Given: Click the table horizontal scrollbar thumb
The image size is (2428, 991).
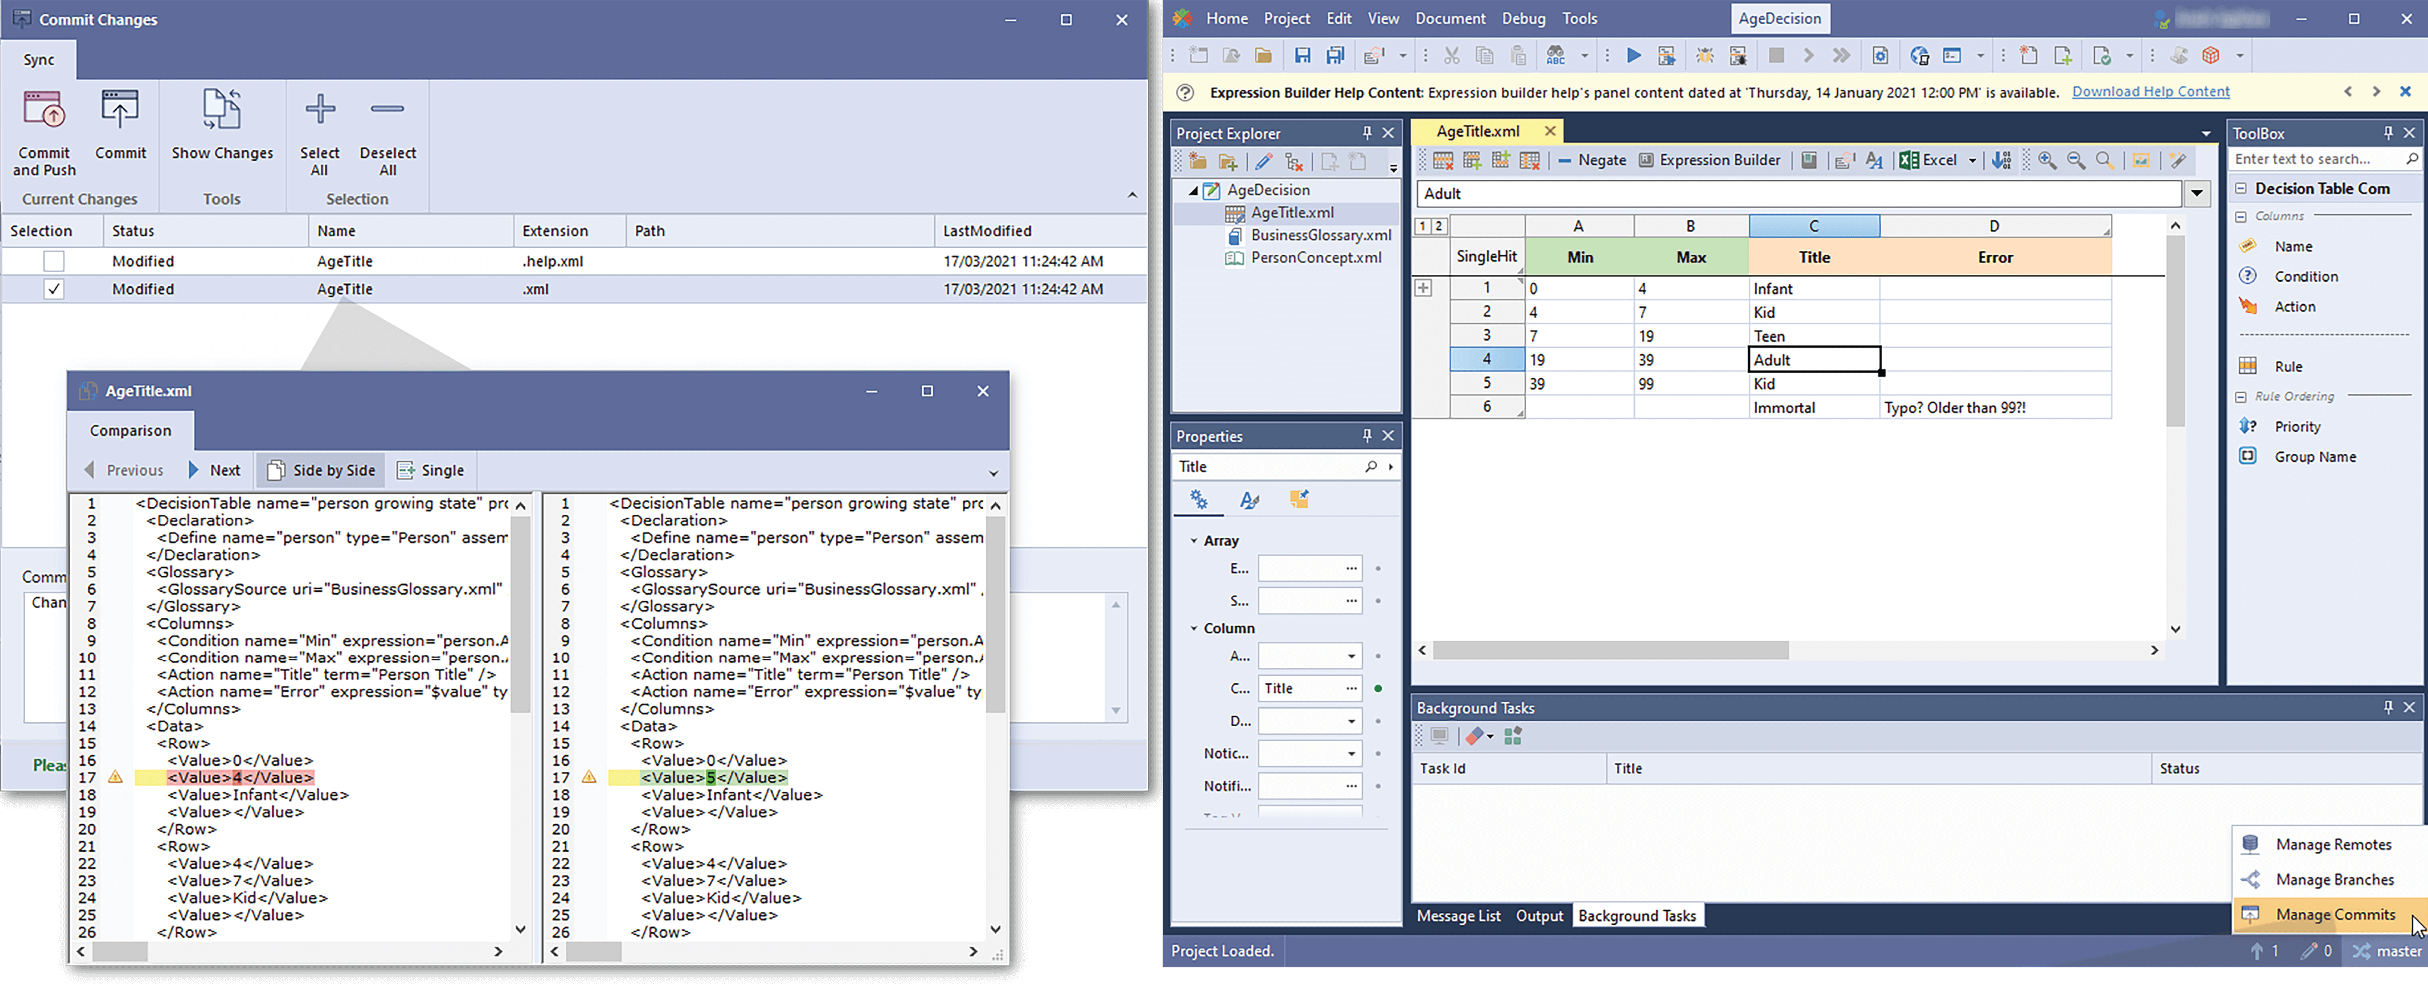Looking at the screenshot, I should (x=1611, y=650).
